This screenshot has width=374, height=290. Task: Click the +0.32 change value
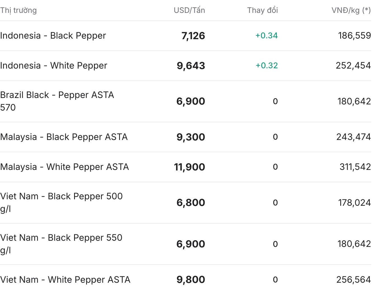coord(267,66)
